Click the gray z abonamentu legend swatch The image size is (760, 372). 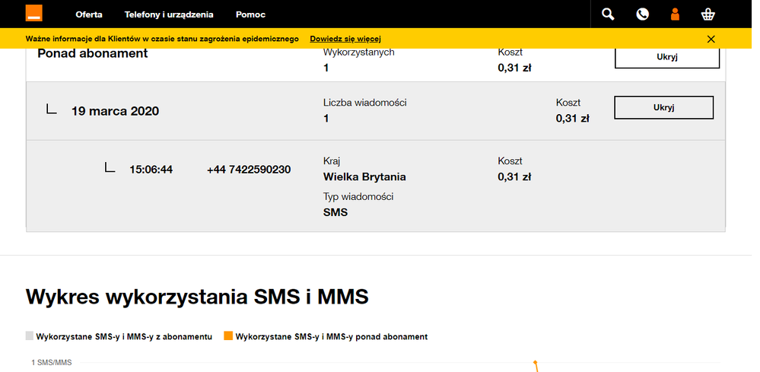coord(30,335)
